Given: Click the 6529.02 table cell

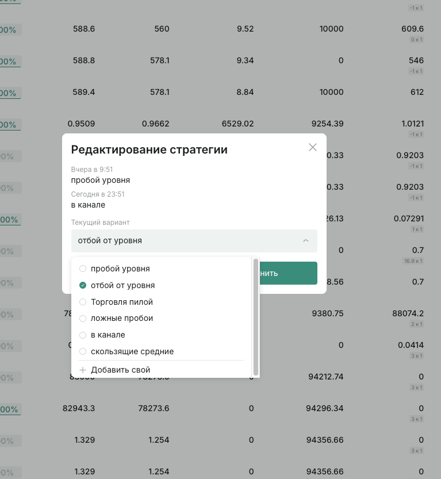Looking at the screenshot, I should [237, 124].
